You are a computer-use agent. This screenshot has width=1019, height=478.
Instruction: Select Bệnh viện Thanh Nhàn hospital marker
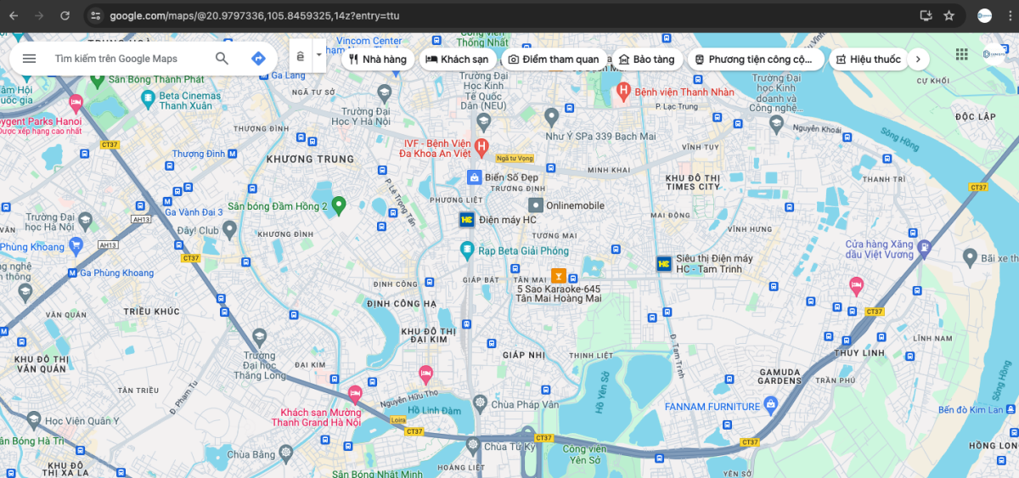click(x=623, y=89)
